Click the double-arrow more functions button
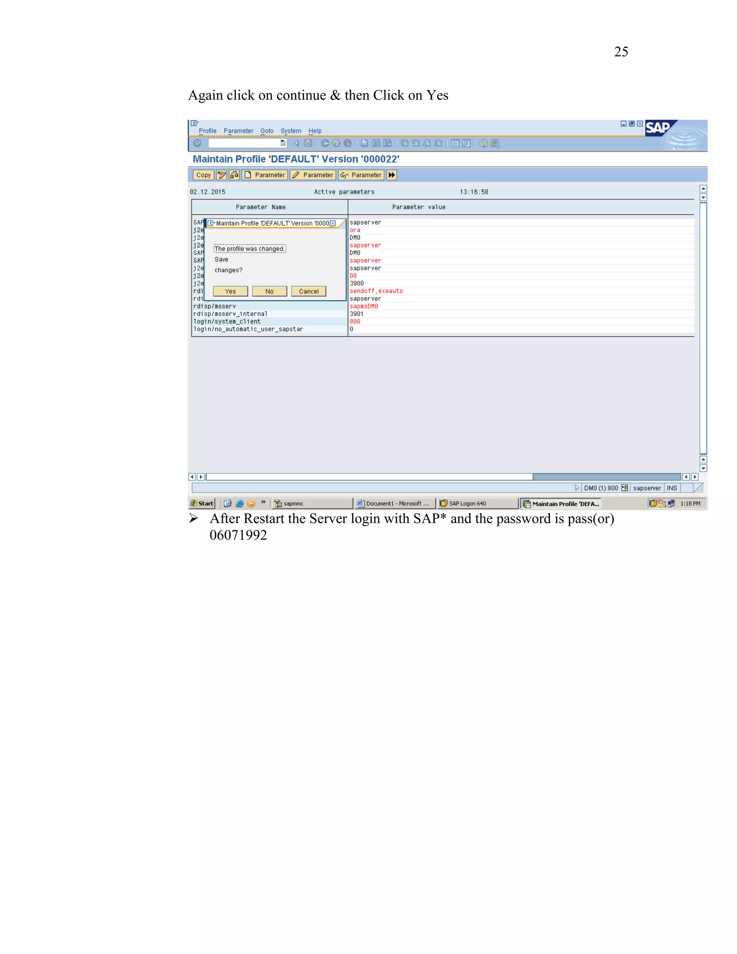 [x=392, y=175]
